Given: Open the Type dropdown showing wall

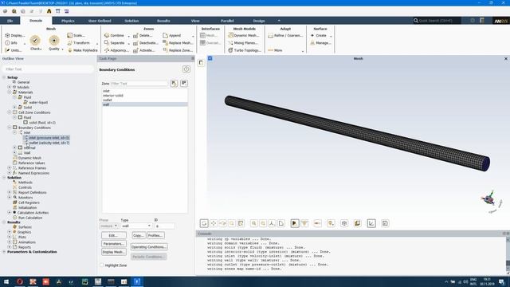Looking at the screenshot, I should tap(136, 226).
